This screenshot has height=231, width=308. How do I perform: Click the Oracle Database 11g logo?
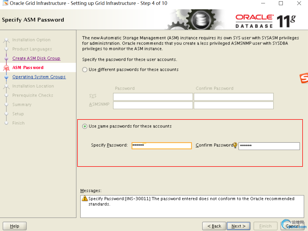[x=266, y=21]
